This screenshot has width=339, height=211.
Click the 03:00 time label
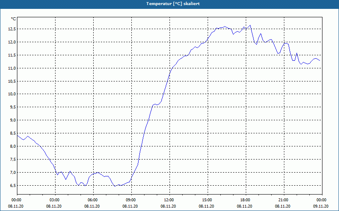[x=56, y=200]
